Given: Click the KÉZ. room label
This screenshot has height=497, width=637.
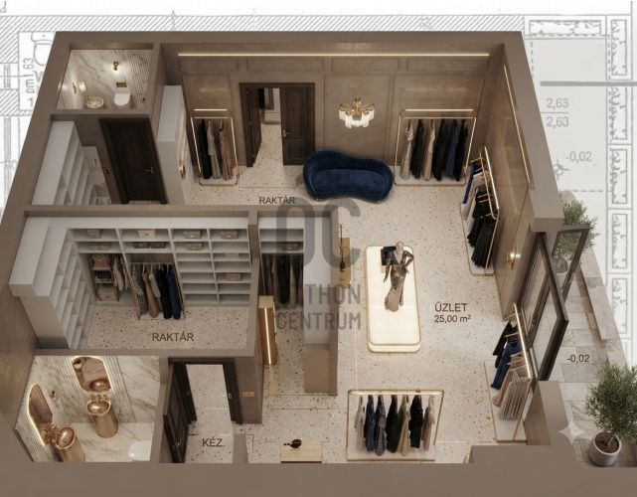Looking at the screenshot, I should click(214, 443).
